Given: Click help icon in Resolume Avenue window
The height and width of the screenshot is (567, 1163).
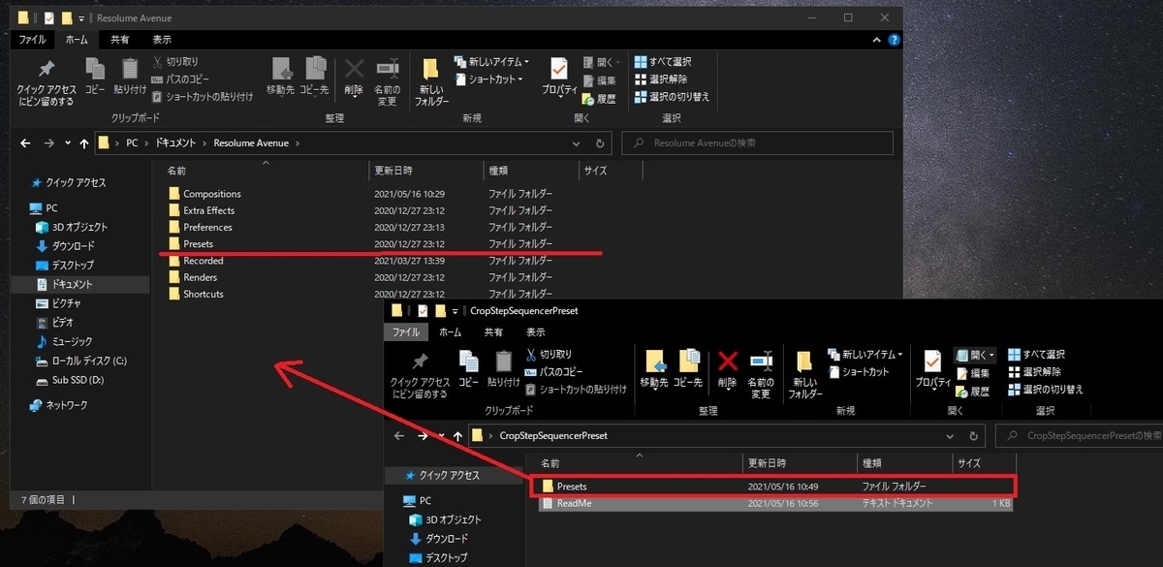Looking at the screenshot, I should (894, 40).
